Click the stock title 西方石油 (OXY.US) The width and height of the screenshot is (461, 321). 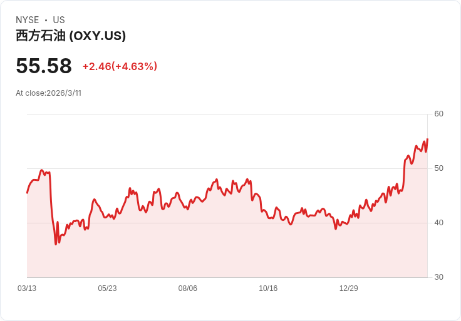tap(71, 36)
